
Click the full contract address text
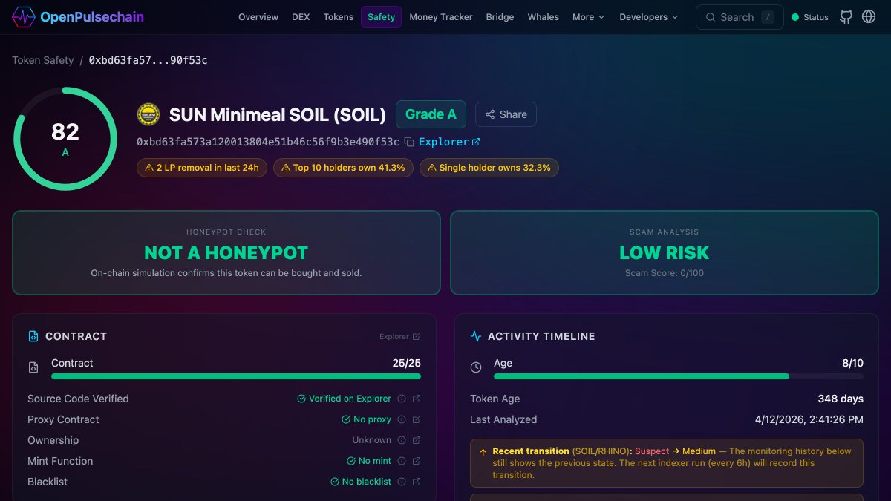pyautogui.click(x=268, y=142)
